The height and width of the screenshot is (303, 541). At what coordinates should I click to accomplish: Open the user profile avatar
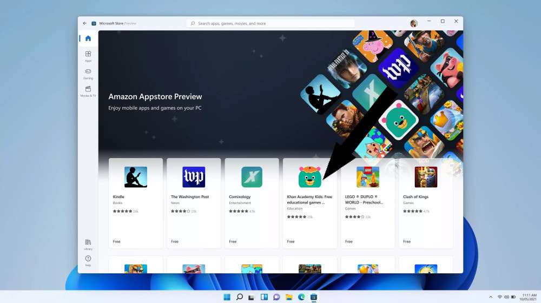[x=414, y=23]
